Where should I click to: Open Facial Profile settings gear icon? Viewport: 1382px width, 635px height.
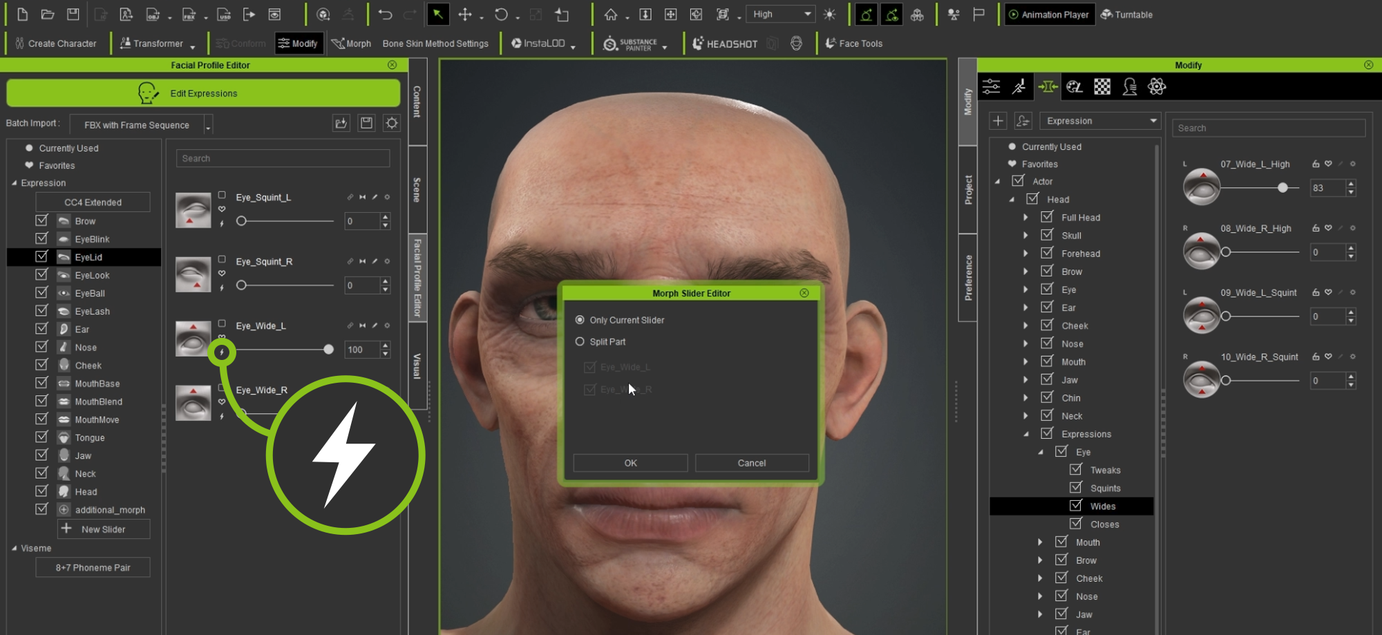coord(392,123)
